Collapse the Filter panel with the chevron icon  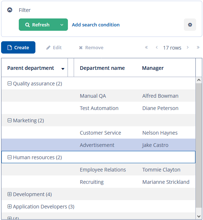(x=10, y=10)
